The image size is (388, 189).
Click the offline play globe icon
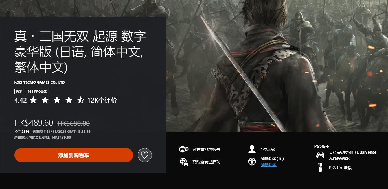[184, 162]
